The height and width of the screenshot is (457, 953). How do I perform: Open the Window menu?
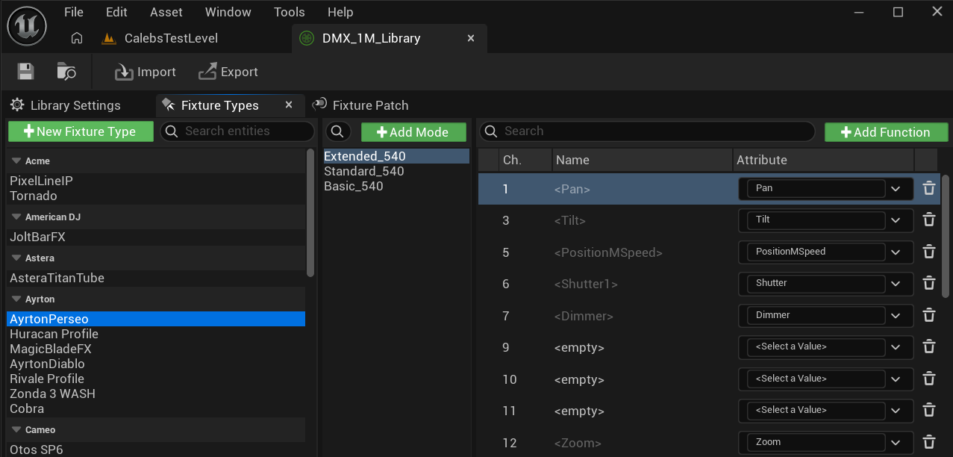[228, 12]
